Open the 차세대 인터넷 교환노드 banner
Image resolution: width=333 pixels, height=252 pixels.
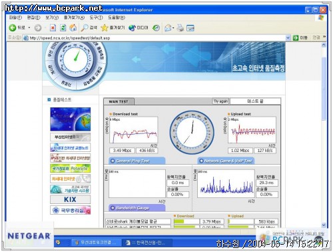(71, 147)
